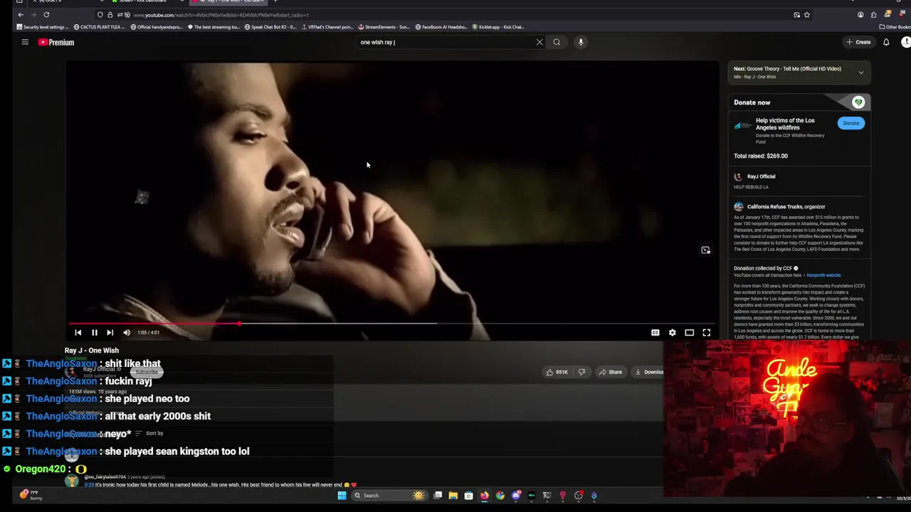Screen dimensions: 911x512
Task: Seek on the red video progress bar
Action: click(x=391, y=324)
